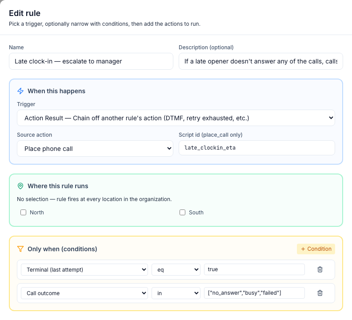The width and height of the screenshot is (352, 320).
Task: Click the funnel conditions icon
Action: coord(20,249)
